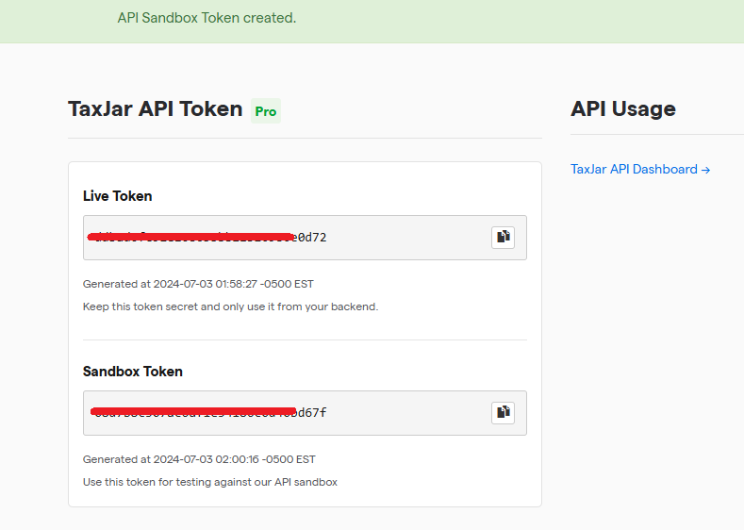Click the "Keep this token secret" note
Image resolution: width=744 pixels, height=530 pixels.
[x=230, y=306]
